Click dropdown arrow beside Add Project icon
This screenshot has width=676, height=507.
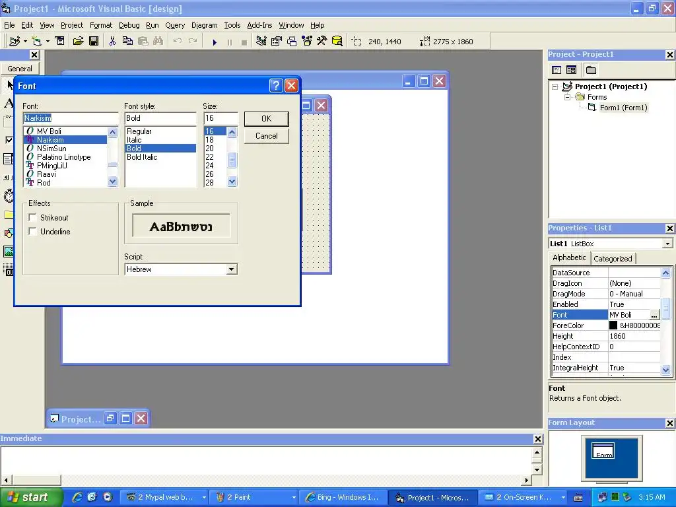tap(25, 42)
